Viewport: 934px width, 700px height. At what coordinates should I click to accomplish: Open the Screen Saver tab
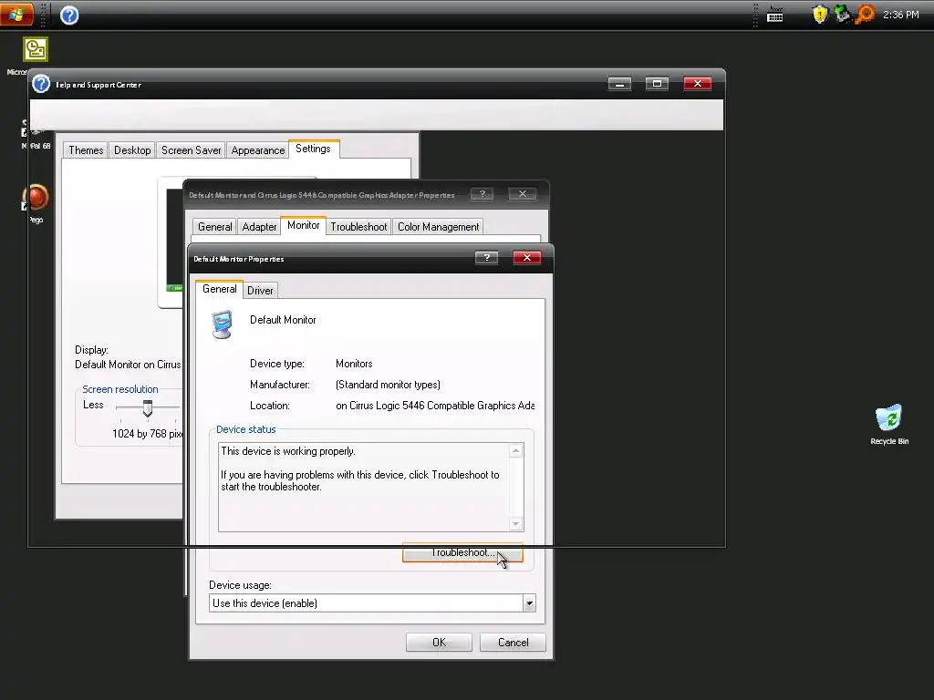click(x=192, y=150)
